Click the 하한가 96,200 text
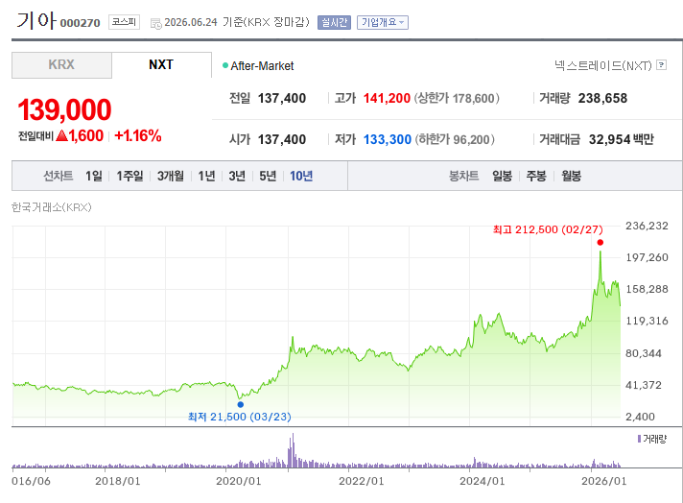 pos(455,139)
